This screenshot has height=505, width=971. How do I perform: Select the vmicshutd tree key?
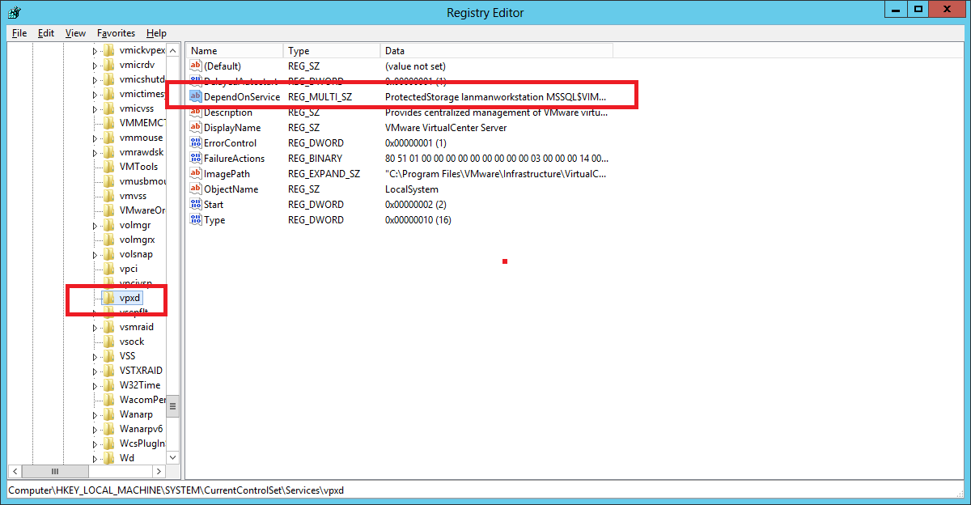pos(142,79)
